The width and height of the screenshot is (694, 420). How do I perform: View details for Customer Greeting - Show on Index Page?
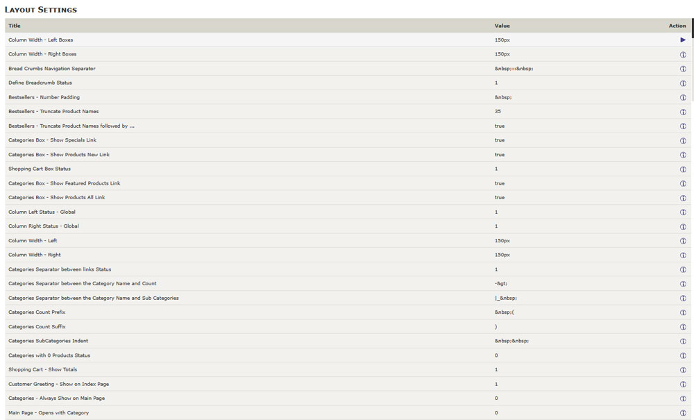tap(682, 384)
